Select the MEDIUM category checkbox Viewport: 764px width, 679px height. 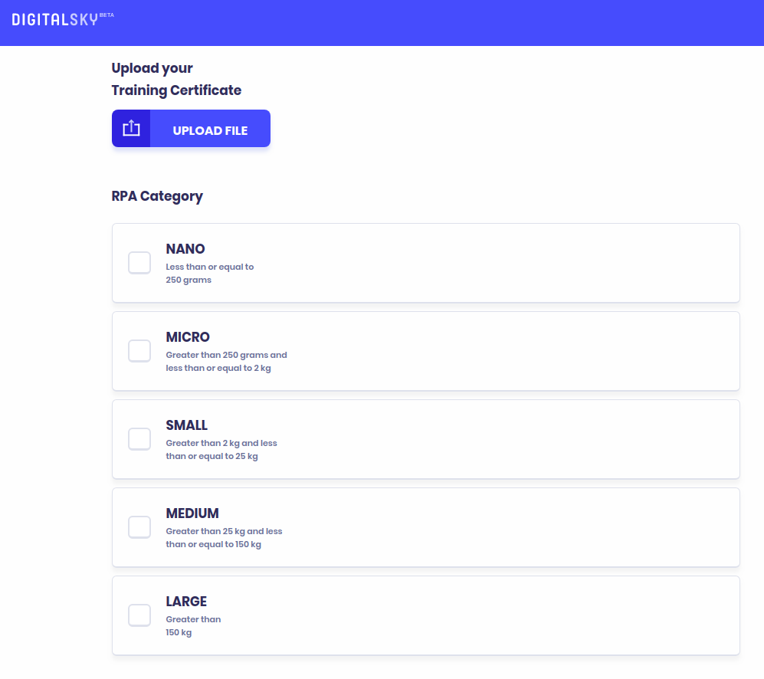click(x=139, y=527)
